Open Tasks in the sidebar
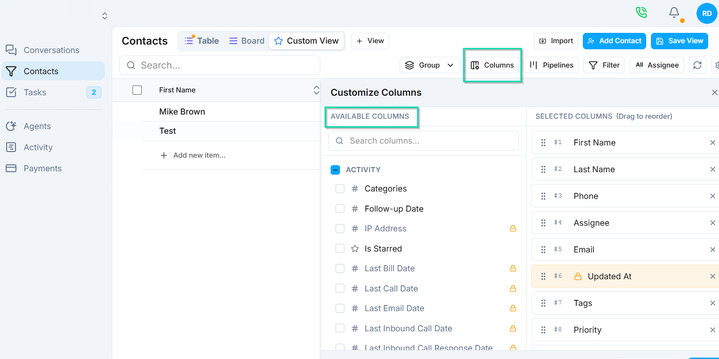This screenshot has height=359, width=719. (x=53, y=92)
